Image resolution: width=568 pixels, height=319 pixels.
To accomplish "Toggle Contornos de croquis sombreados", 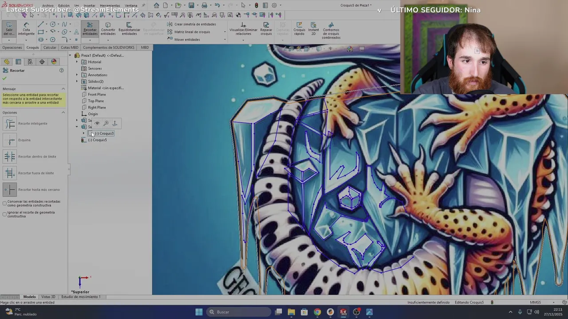I will click(x=331, y=30).
